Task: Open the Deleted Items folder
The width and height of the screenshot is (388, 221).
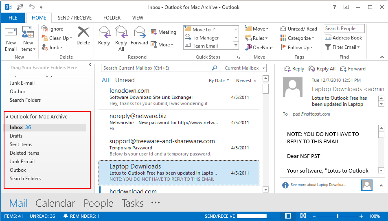Action: click(24, 153)
